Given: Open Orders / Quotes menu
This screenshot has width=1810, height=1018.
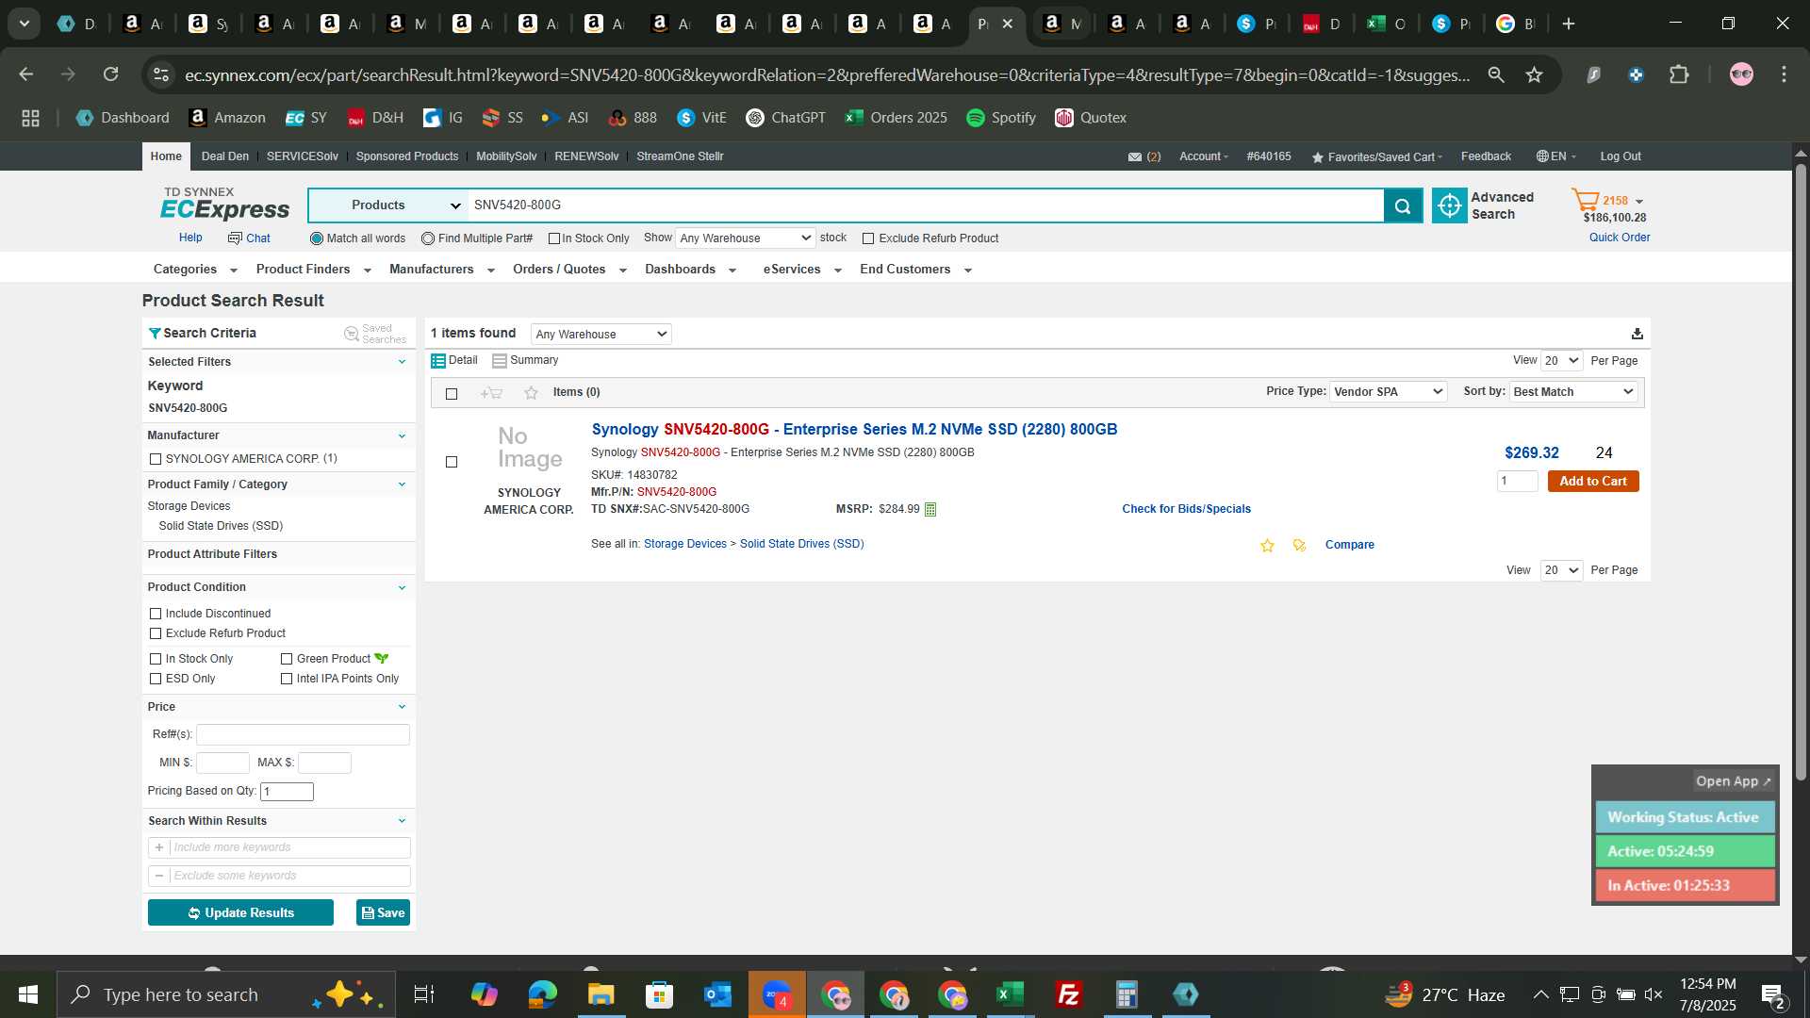Looking at the screenshot, I should [x=569, y=270].
